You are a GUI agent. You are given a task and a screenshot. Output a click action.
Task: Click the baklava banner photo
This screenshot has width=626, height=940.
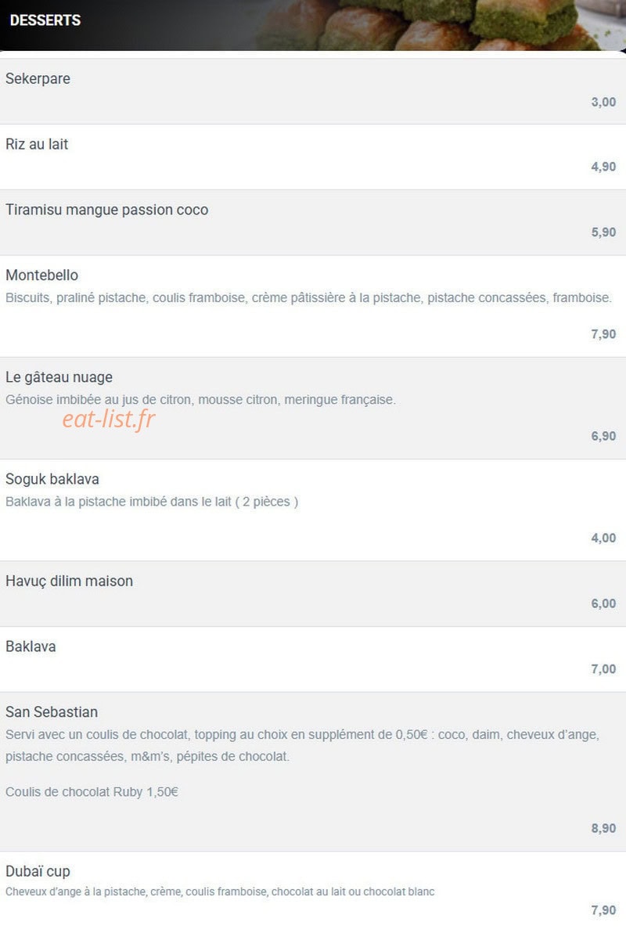438,25
